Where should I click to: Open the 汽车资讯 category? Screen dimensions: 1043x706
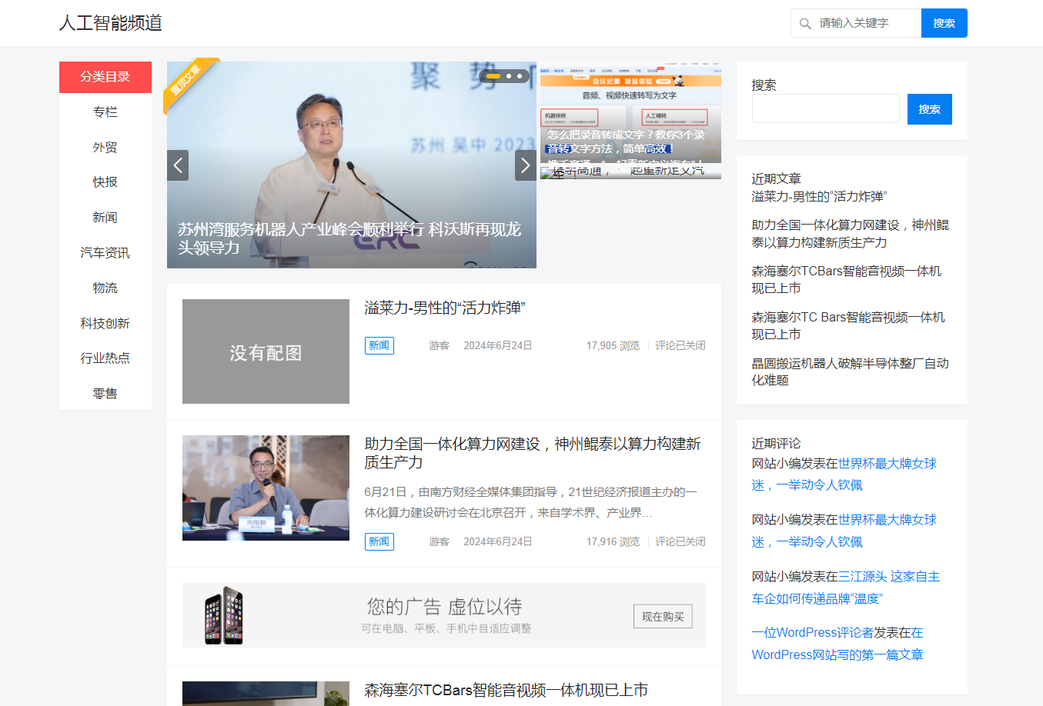[105, 253]
